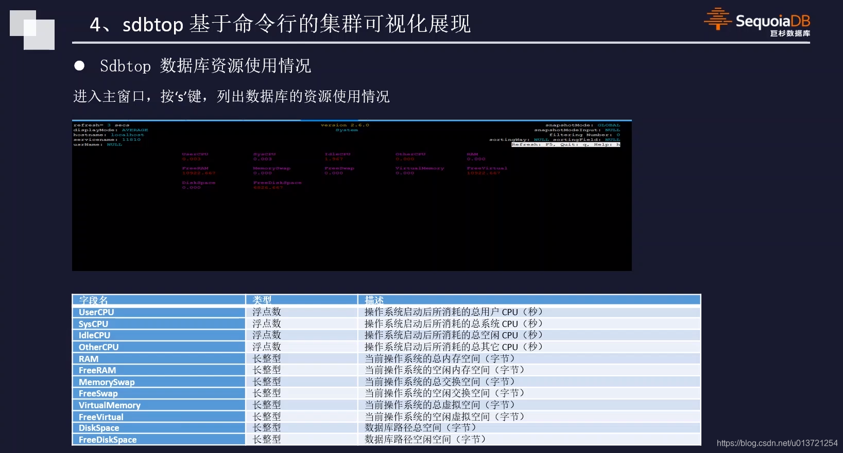Click description '操作系统启动后所消耗的总其它 CPU（秒）'

coord(454,347)
